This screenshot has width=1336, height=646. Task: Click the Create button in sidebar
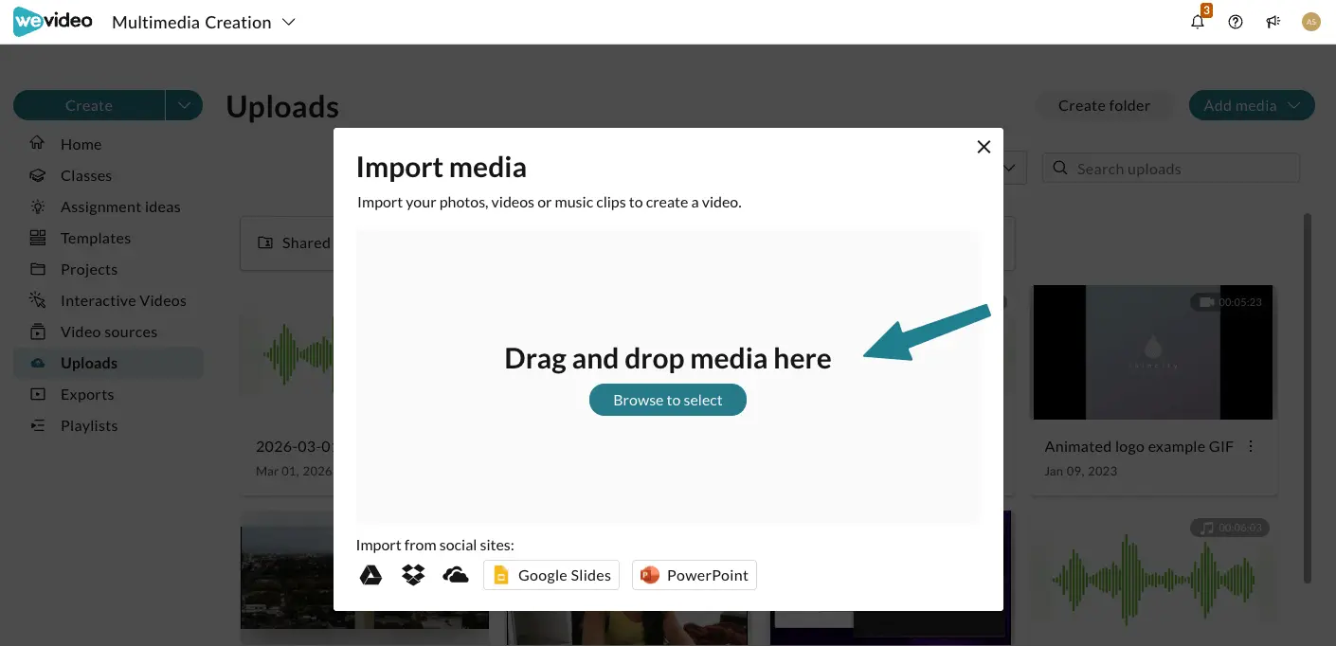(x=89, y=105)
